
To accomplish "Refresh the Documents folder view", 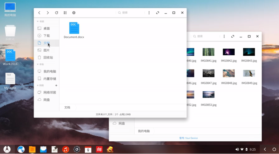I will [x=56, y=13].
